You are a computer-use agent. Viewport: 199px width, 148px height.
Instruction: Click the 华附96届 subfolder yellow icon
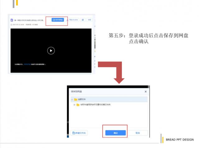pos(78,105)
